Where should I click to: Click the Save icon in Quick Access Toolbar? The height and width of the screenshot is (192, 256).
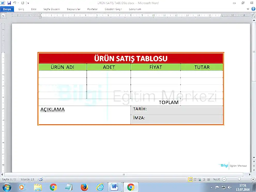tap(9, 3)
